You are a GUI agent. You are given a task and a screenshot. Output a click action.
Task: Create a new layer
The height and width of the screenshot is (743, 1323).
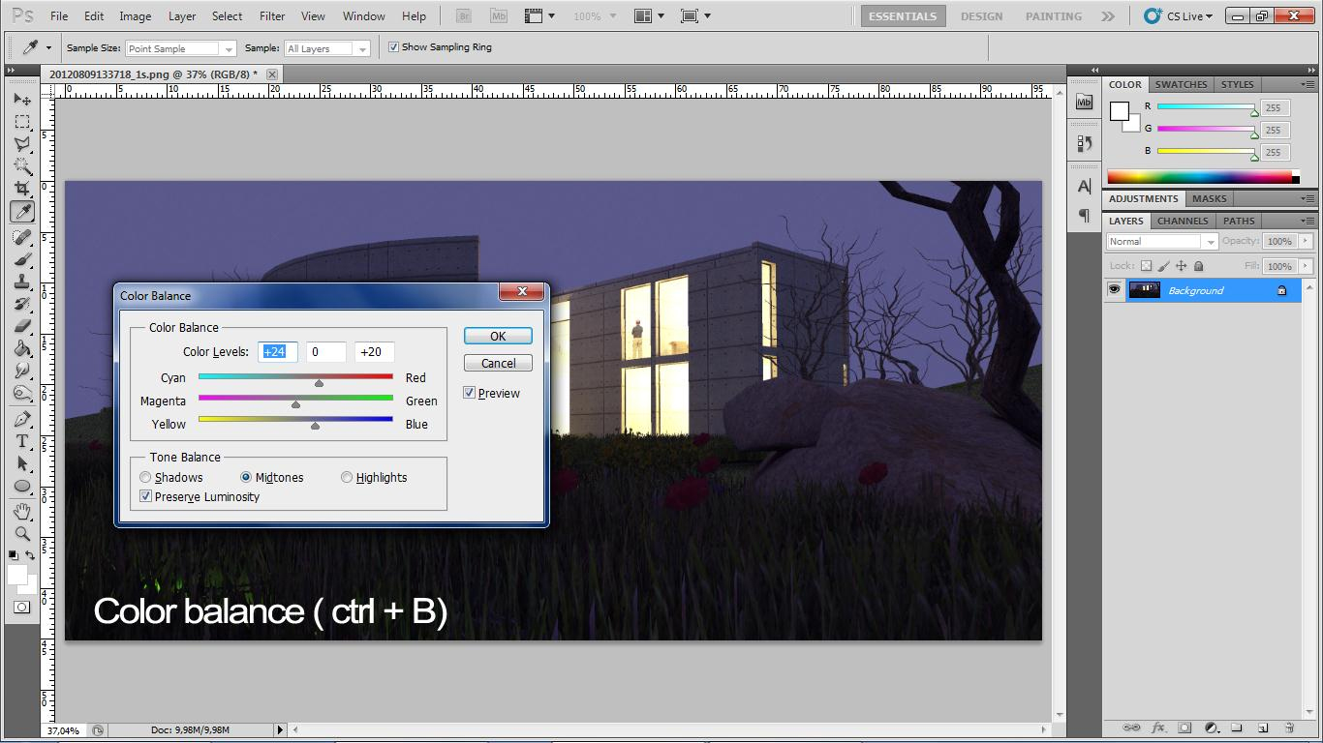coord(1263,728)
